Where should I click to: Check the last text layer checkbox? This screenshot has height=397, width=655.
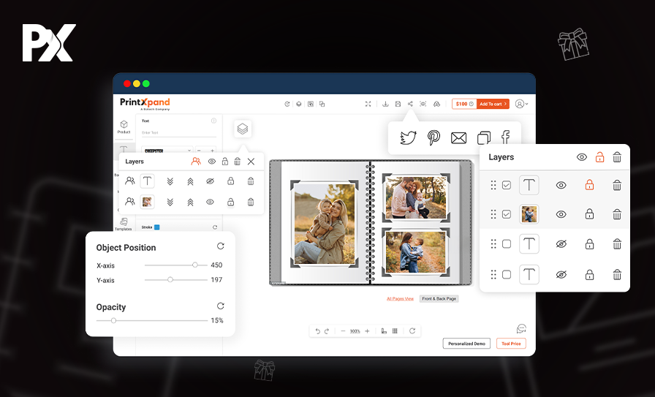[x=507, y=275]
